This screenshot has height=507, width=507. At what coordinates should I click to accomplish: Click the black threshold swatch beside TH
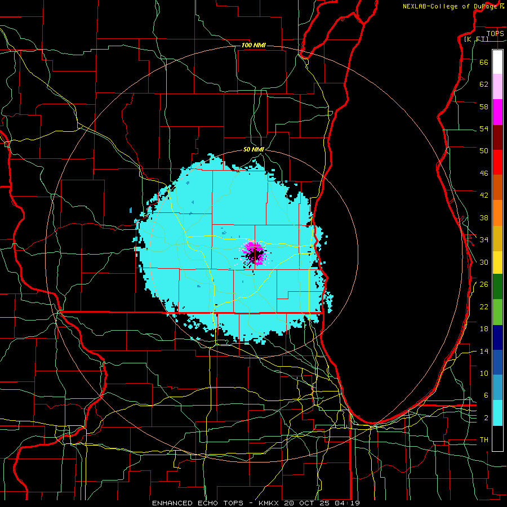[x=497, y=438]
